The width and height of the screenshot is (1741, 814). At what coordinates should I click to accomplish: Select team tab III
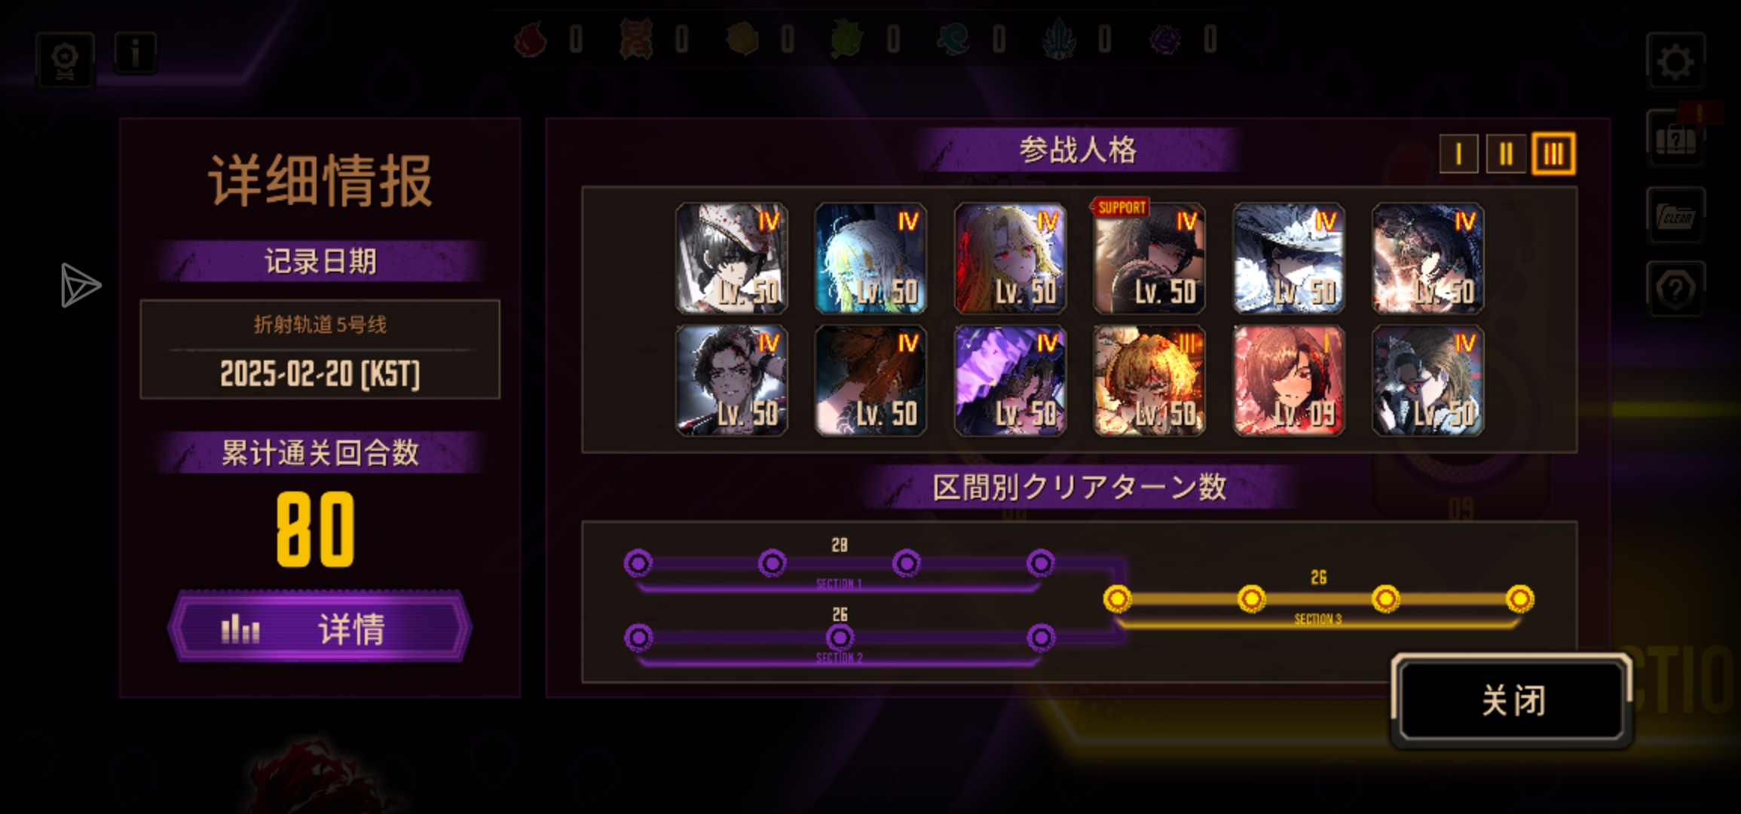pyautogui.click(x=1553, y=154)
